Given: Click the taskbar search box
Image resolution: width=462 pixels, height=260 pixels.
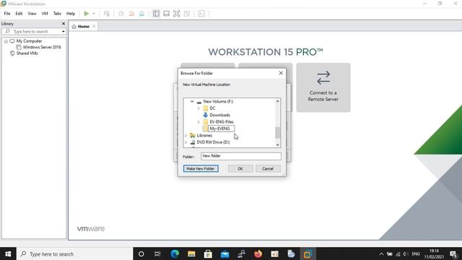Looking at the screenshot, I should (x=75, y=253).
